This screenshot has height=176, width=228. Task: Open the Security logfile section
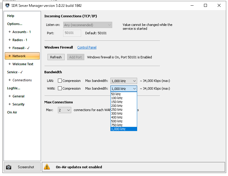pos(18,104)
